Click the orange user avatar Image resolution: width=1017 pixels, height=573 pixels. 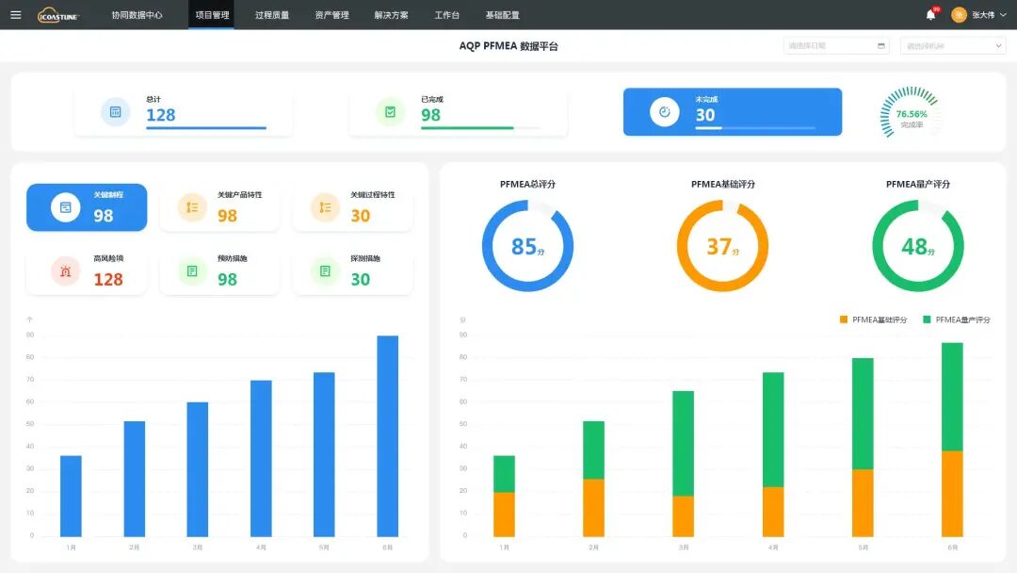[959, 15]
